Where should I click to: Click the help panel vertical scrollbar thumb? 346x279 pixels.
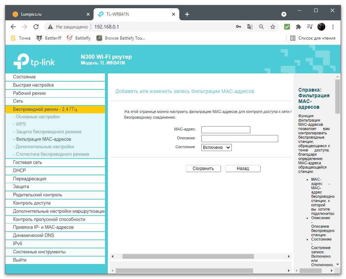[x=338, y=97]
